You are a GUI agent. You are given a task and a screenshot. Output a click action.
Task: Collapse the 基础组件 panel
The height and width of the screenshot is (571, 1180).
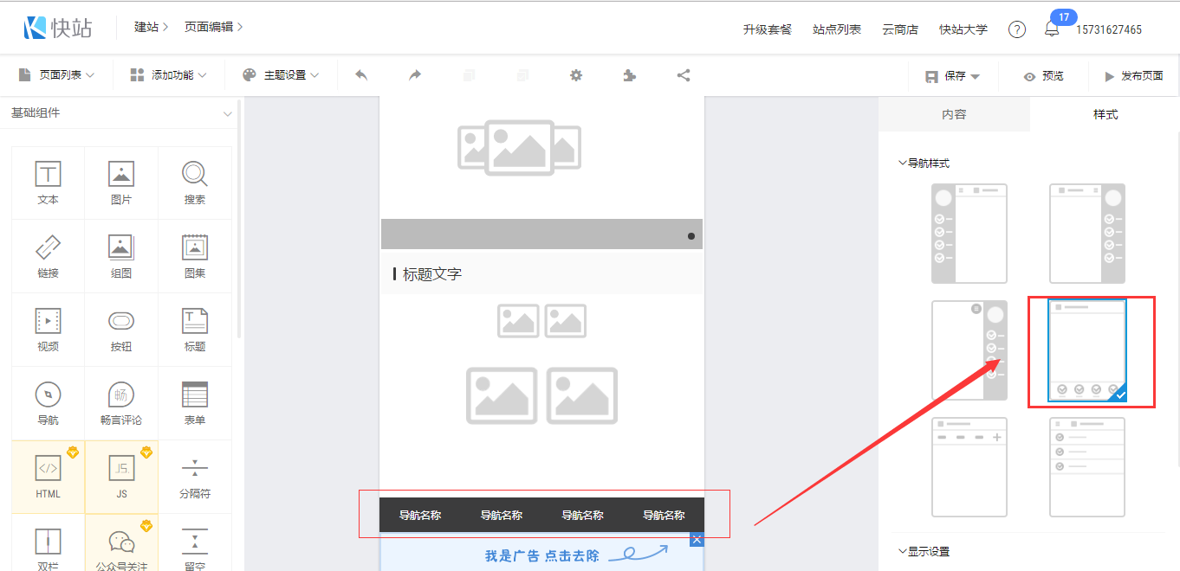(228, 113)
